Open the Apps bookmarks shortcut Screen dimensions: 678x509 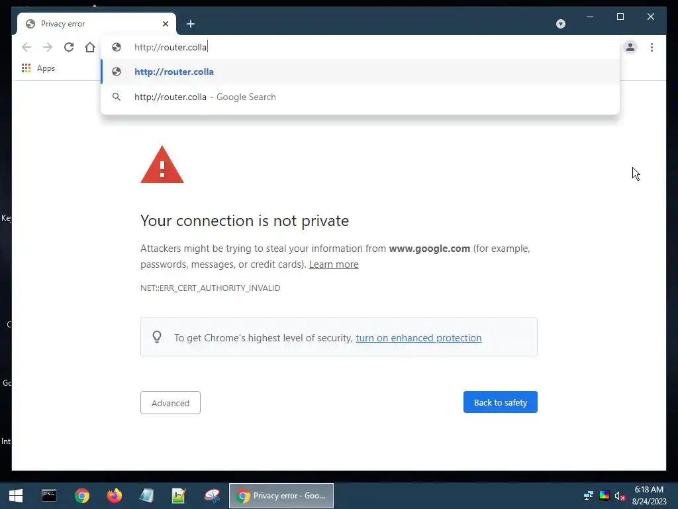pos(38,68)
